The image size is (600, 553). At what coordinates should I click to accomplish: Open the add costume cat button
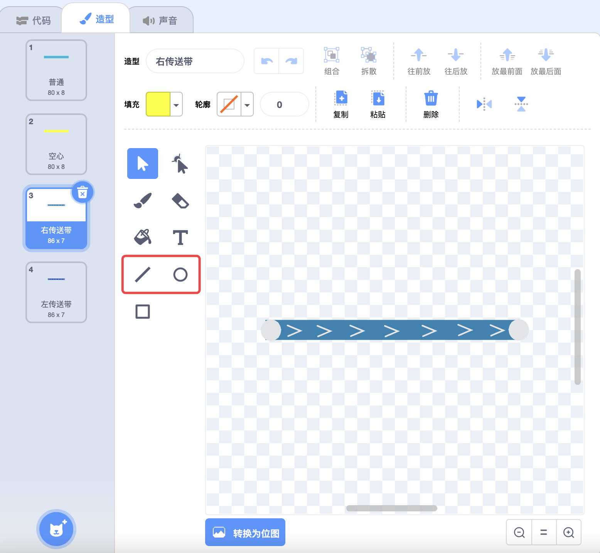point(56,529)
